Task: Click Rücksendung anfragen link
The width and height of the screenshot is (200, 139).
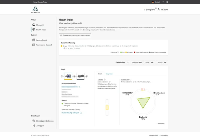Action: click(70, 113)
